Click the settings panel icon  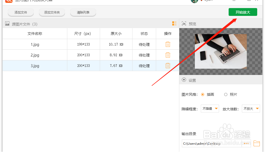(184, 80)
